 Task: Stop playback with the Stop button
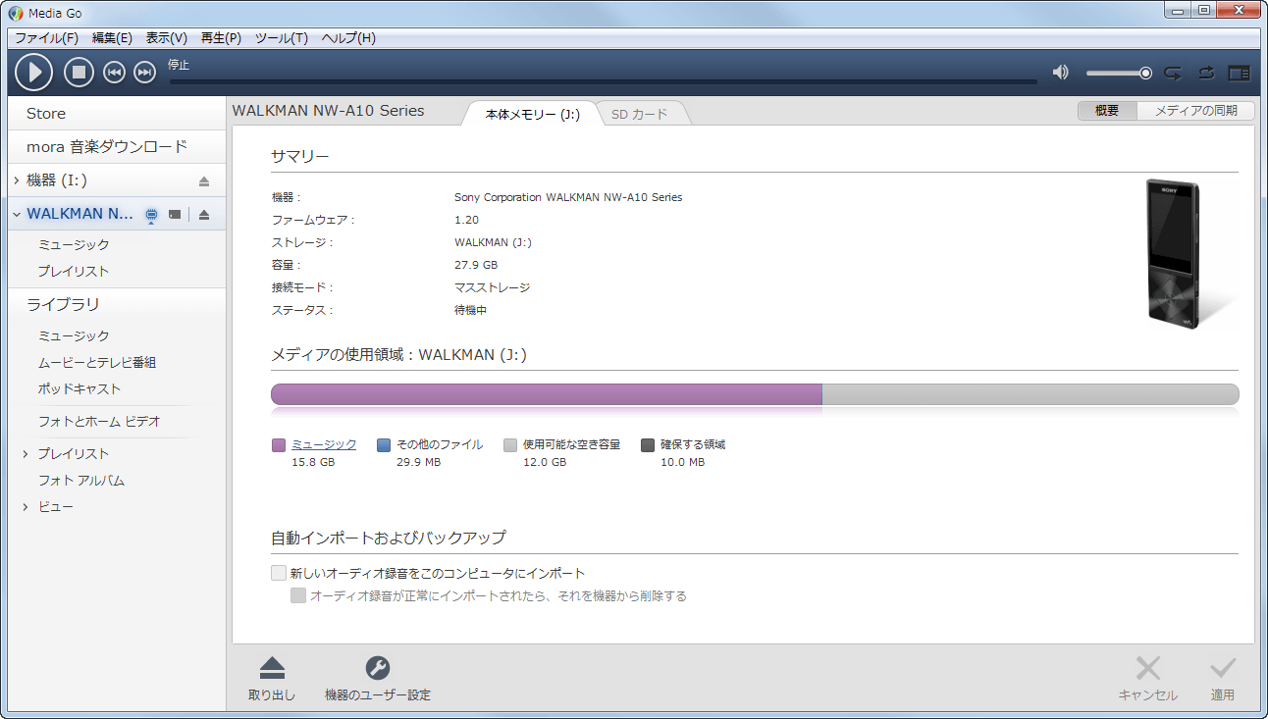pos(79,72)
